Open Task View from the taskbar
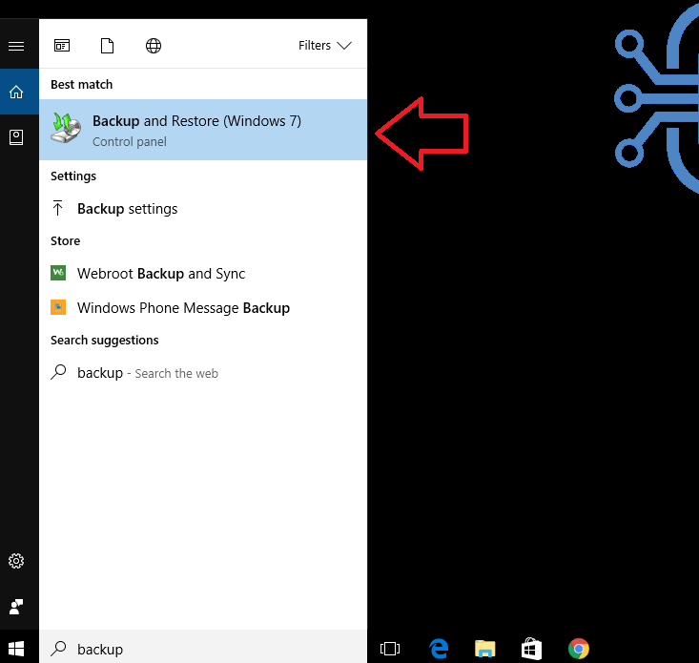699x663 pixels. pos(389,649)
